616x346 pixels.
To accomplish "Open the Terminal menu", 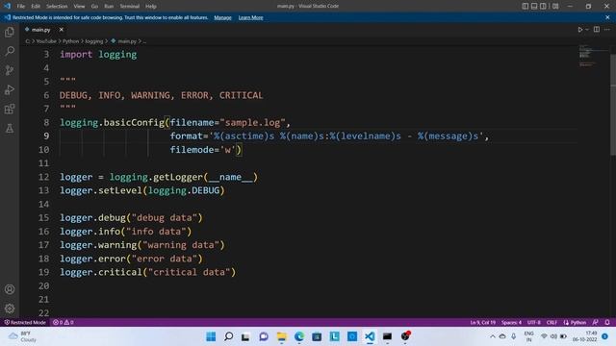I will 130,7.
